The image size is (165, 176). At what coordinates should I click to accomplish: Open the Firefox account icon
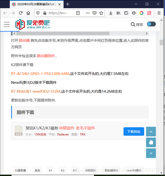(x=134, y=13)
